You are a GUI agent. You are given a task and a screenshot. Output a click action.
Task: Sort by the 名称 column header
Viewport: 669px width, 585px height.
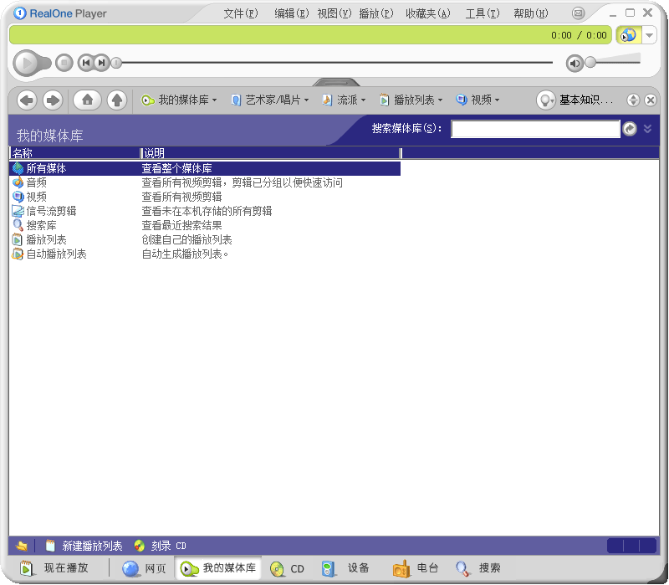75,153
